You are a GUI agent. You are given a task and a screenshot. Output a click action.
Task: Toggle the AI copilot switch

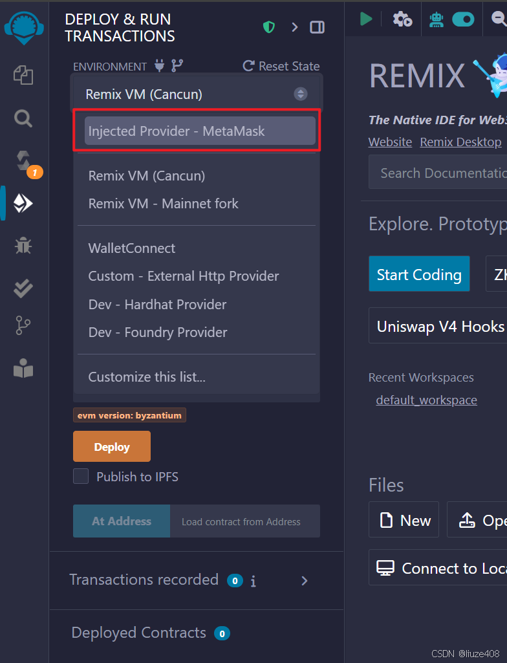click(463, 19)
